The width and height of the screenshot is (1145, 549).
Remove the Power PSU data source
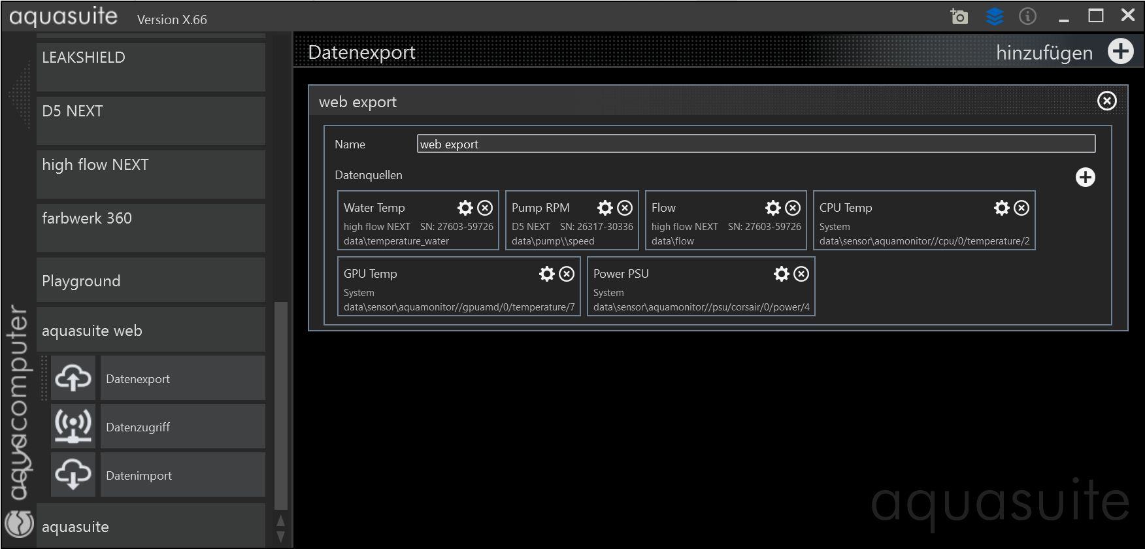[x=801, y=274]
